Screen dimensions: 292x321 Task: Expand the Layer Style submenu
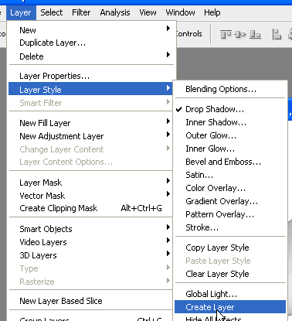(x=90, y=90)
